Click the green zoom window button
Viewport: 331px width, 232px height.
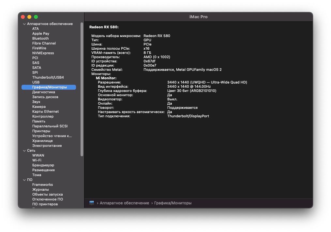click(36, 17)
